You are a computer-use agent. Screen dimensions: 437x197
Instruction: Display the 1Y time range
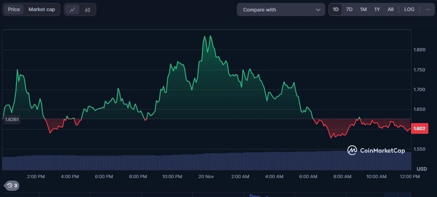tap(377, 9)
